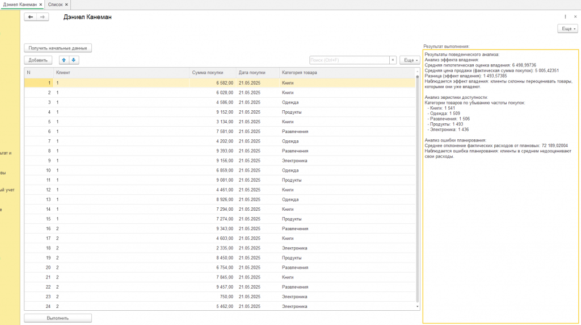Select the cell with sum 7 581,00
The width and height of the screenshot is (581, 325).
coord(213,132)
